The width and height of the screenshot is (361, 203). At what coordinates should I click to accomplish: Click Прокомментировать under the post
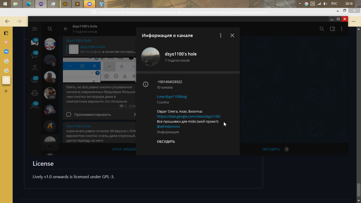pos(100,115)
